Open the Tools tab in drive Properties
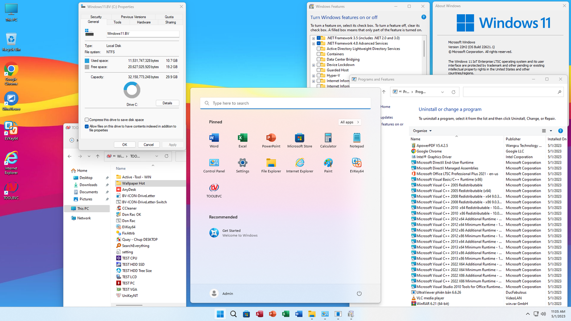The height and width of the screenshot is (321, 571). click(x=117, y=22)
